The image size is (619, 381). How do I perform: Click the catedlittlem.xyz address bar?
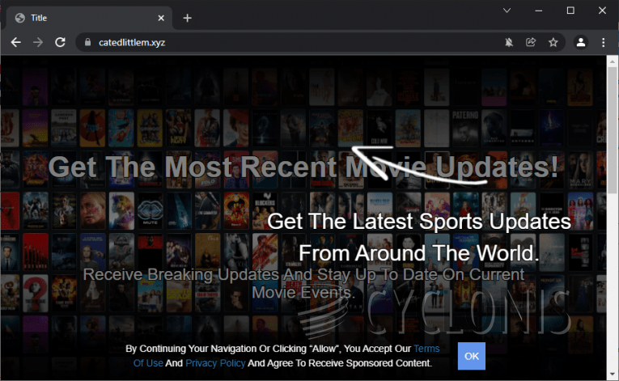(x=283, y=42)
